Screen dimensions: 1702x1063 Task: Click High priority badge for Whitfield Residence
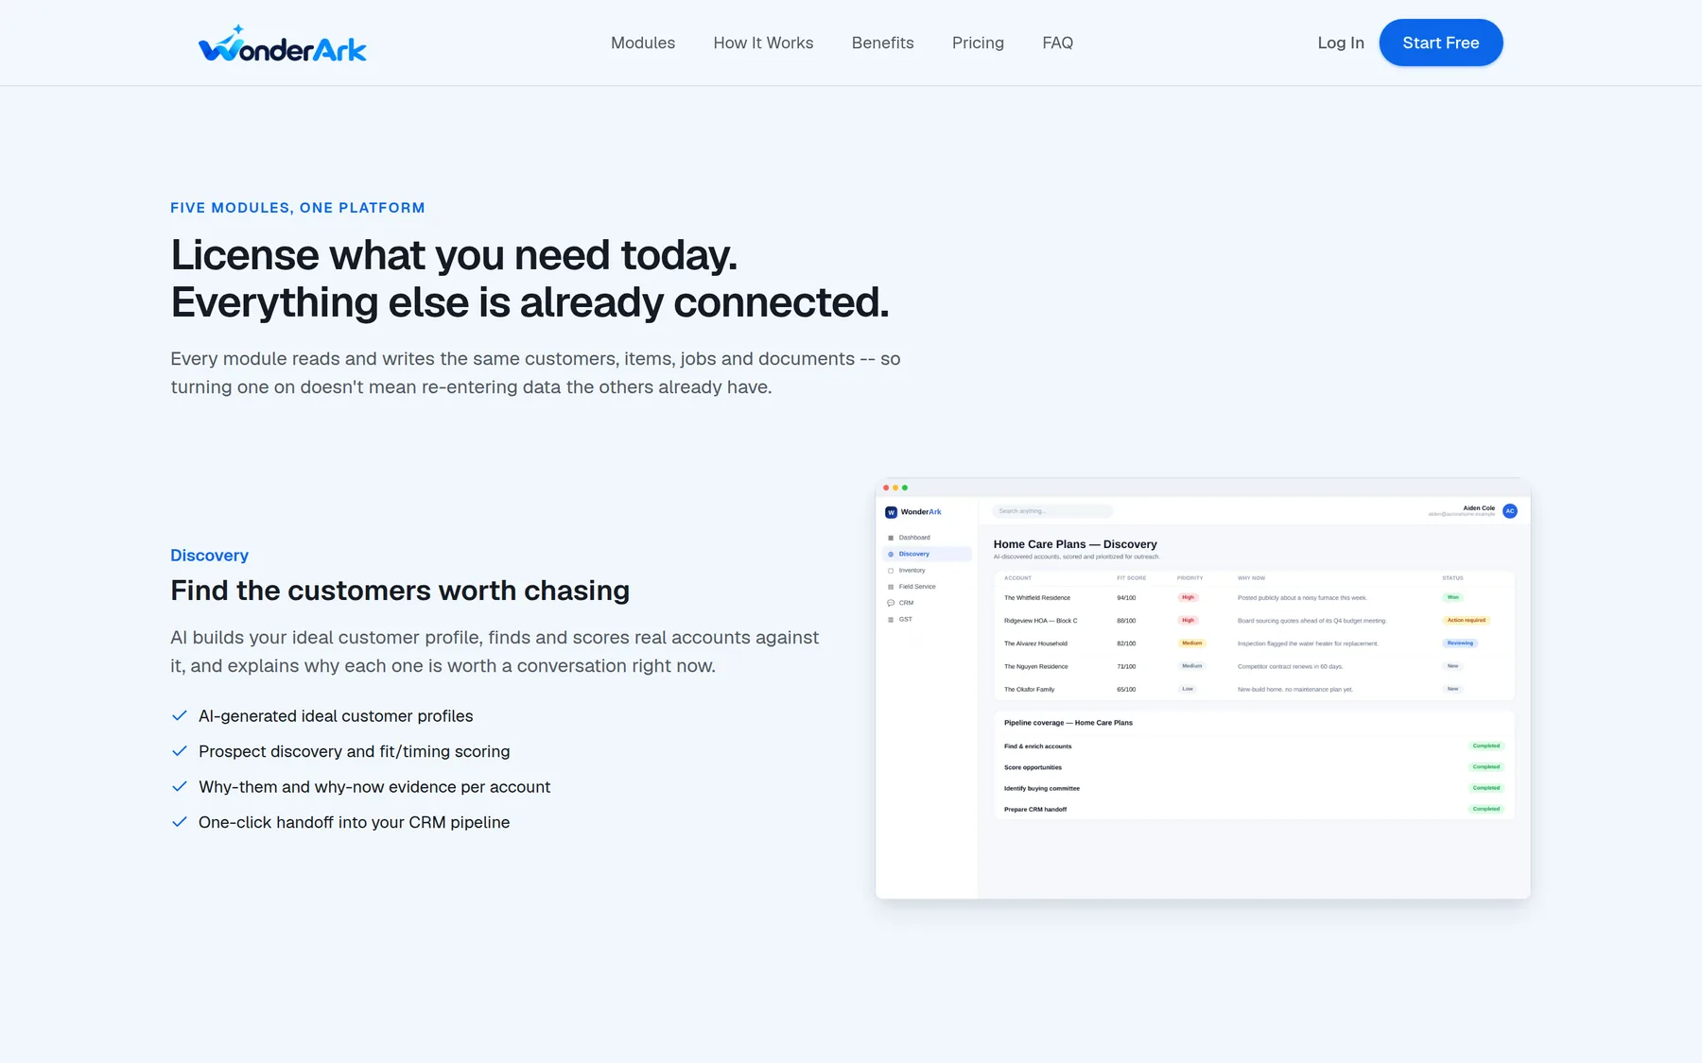(x=1188, y=597)
